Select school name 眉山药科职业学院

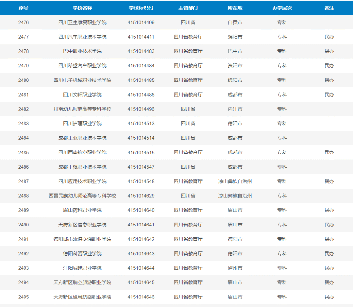pos(82,210)
